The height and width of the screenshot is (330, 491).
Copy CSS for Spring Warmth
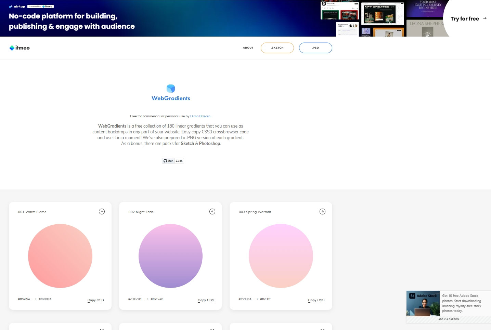point(316,300)
